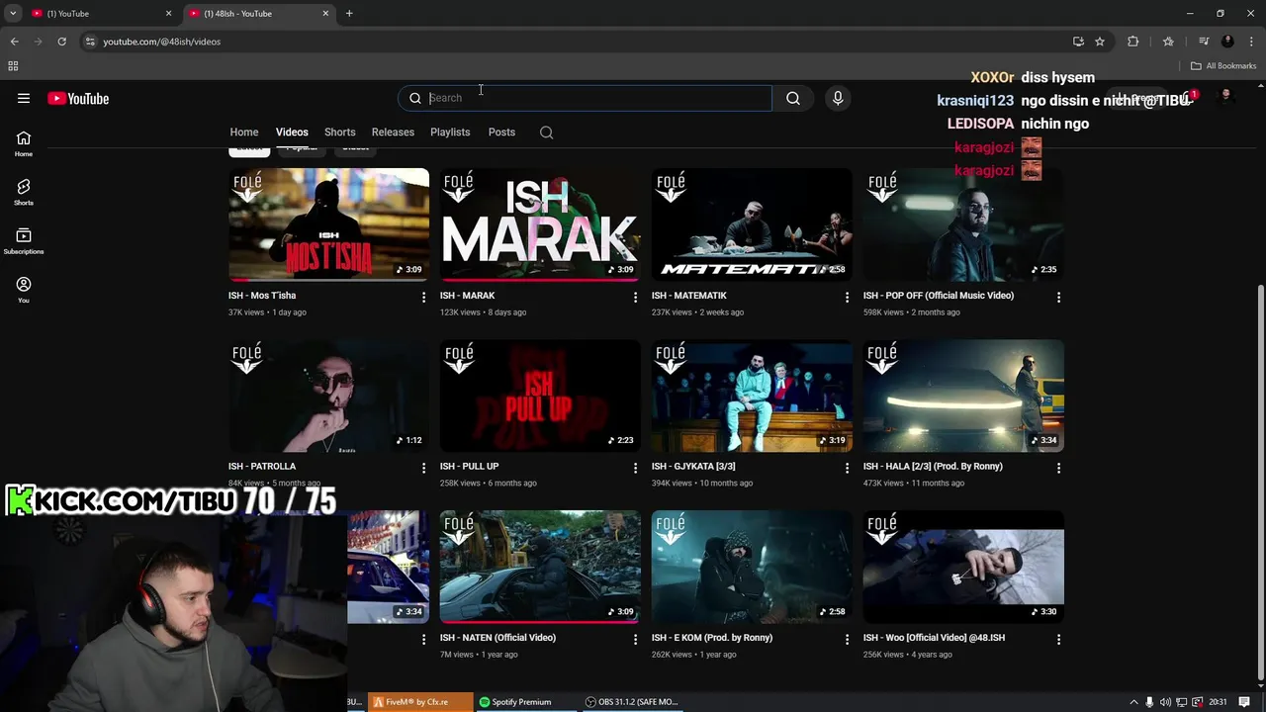Open the Posts tab

coord(501,133)
